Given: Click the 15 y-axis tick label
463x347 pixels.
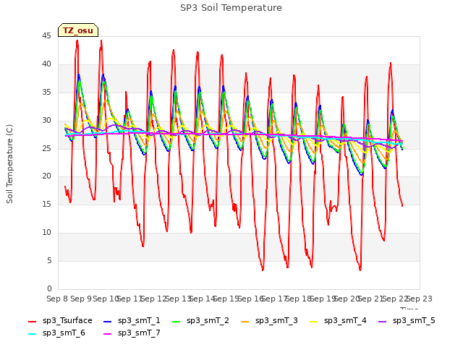Looking at the screenshot, I should coord(46,204).
